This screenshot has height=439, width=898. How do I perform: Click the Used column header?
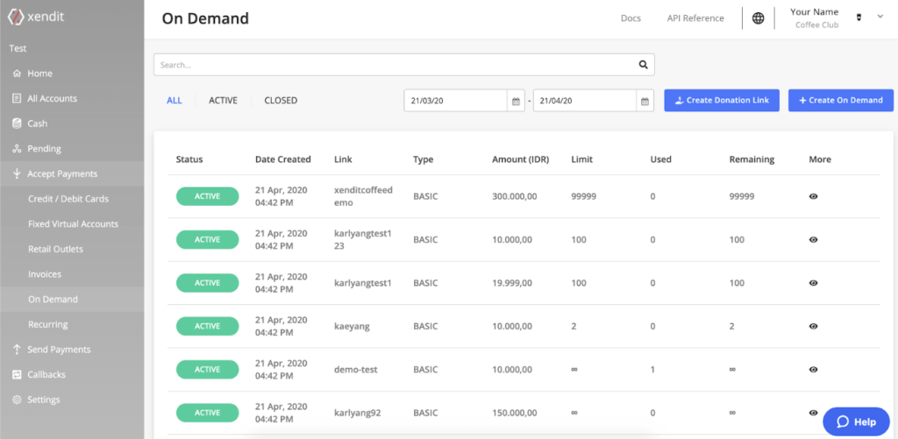(661, 159)
